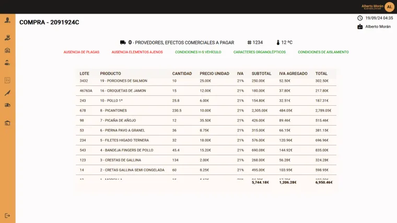Select Caracteres Organolépticos label

point(260,52)
